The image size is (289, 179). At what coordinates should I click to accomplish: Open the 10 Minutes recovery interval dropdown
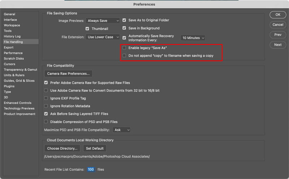pos(193,38)
